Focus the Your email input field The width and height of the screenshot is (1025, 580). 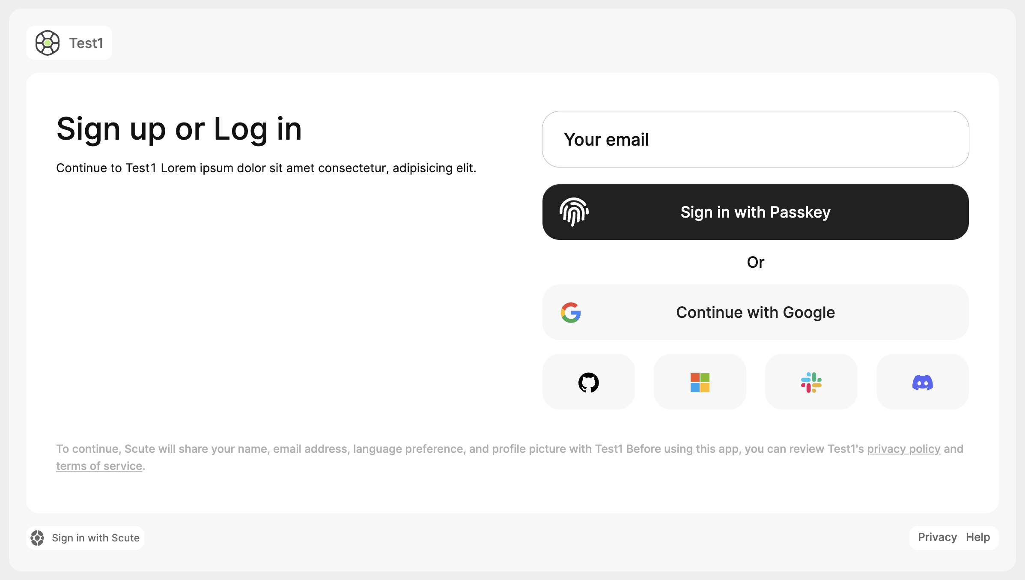coord(755,139)
